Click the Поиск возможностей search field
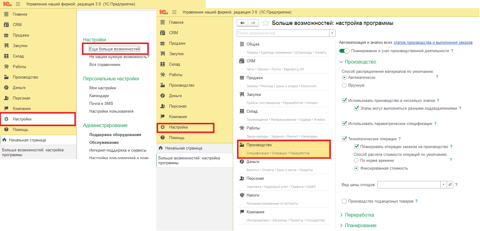The image size is (480, 231). click(x=283, y=33)
